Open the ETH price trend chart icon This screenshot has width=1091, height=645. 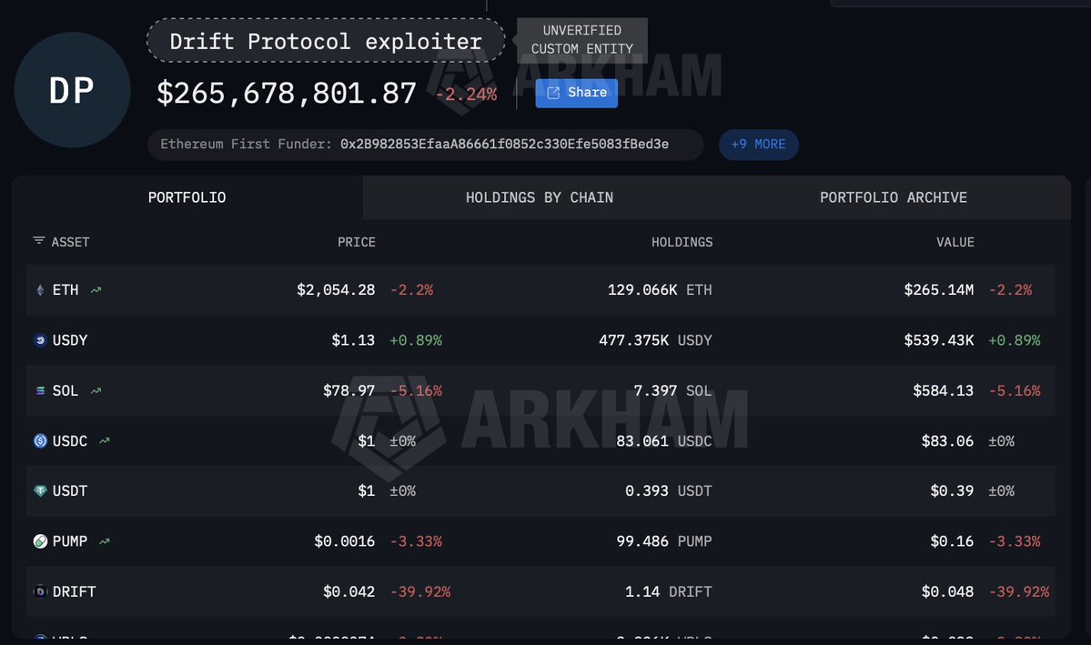point(96,290)
